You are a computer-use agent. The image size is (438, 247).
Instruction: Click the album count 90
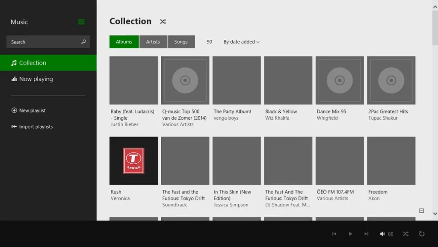(x=209, y=42)
